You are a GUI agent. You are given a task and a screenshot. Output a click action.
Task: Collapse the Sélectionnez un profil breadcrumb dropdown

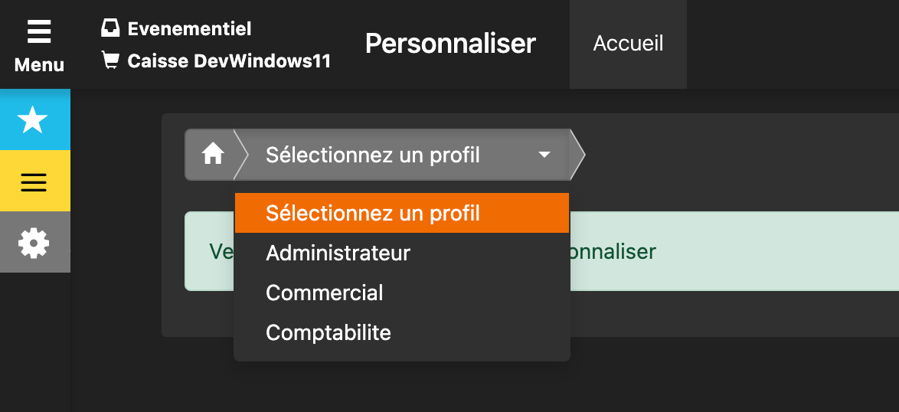click(403, 155)
